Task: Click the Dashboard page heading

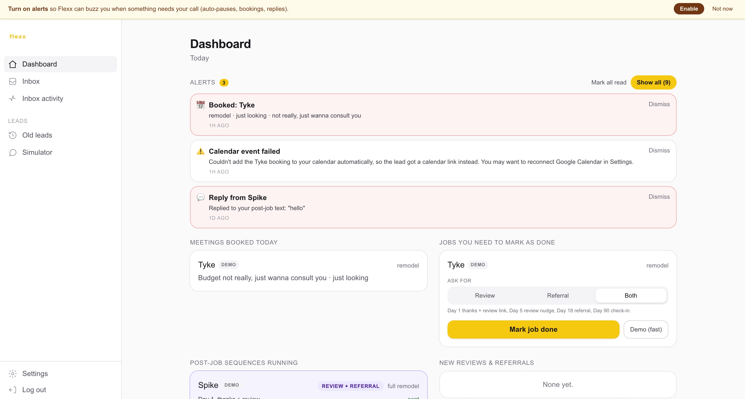Action: point(220,44)
